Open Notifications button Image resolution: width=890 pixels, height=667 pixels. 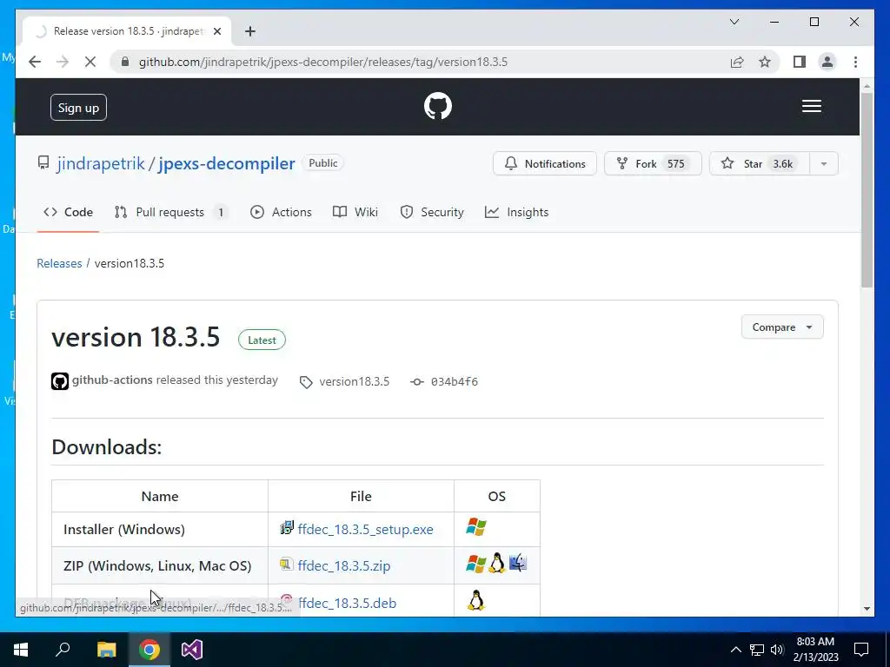pyautogui.click(x=544, y=163)
